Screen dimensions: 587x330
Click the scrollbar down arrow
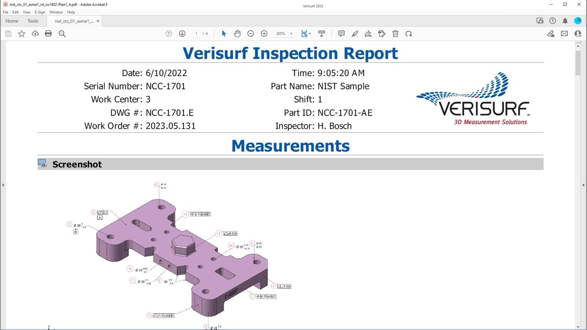click(x=578, y=326)
